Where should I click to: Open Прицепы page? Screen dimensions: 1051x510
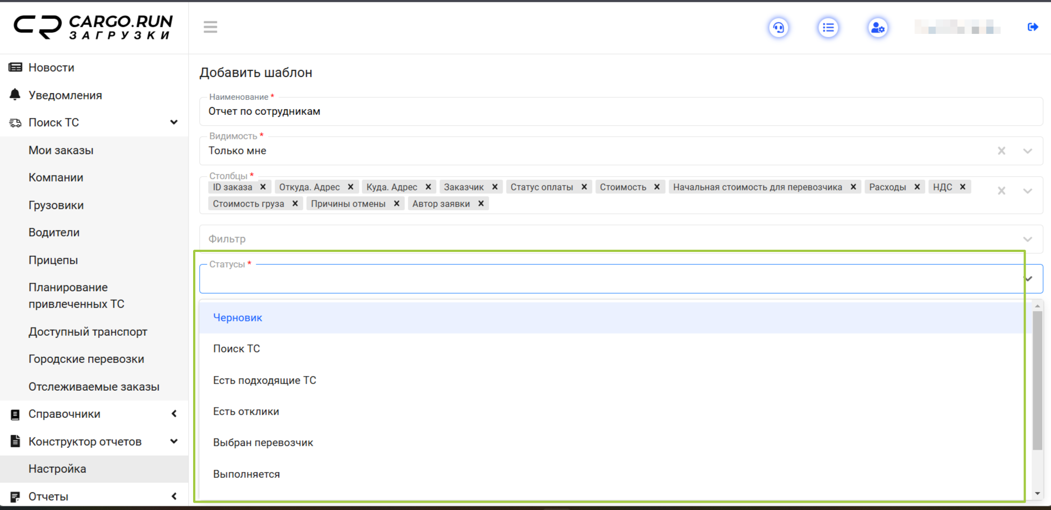53,260
